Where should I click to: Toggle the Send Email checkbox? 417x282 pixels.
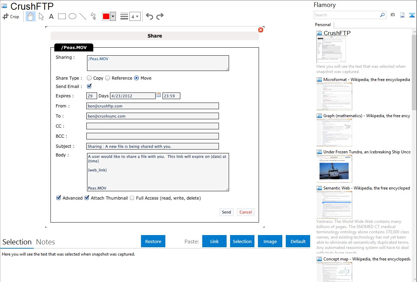click(x=89, y=86)
